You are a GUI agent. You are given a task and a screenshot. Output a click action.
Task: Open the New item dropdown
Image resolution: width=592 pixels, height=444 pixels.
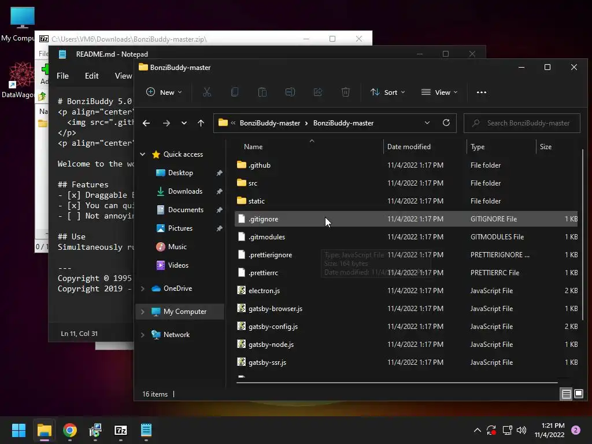click(164, 92)
